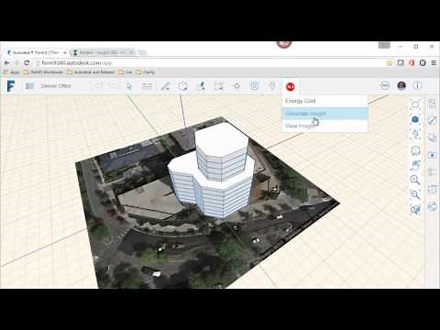Viewport: 440px width, 330px height.
Task: Open the file menu icon beside Denver Office
Action: [x=29, y=86]
